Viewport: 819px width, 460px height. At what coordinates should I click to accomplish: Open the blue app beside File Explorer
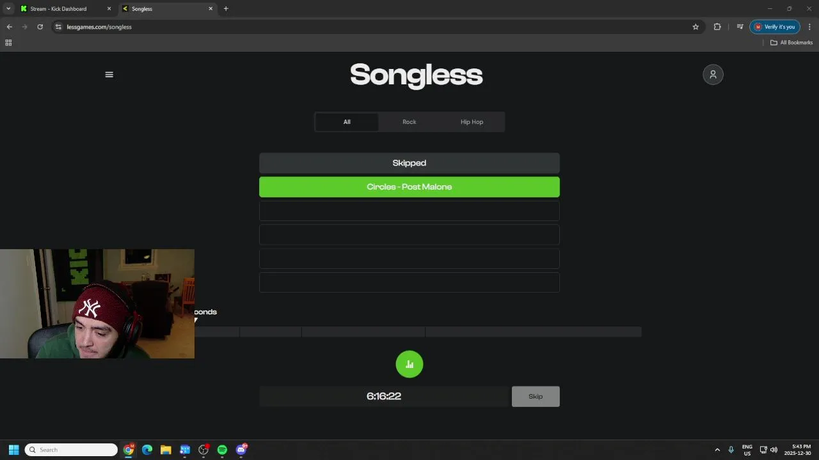click(x=185, y=450)
